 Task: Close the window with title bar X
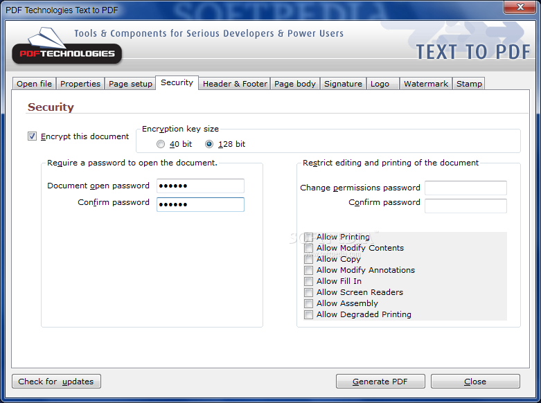click(520, 6)
